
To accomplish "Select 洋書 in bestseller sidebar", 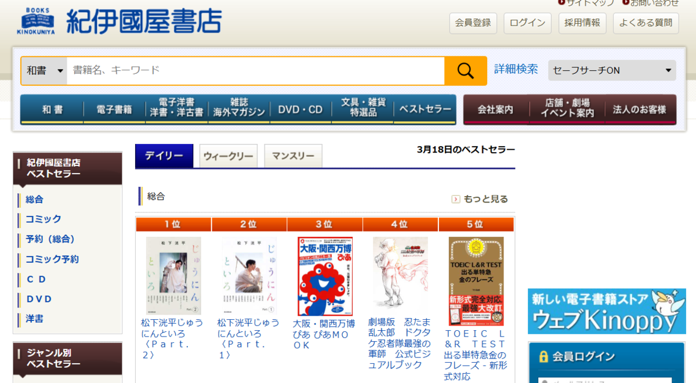I will point(35,319).
